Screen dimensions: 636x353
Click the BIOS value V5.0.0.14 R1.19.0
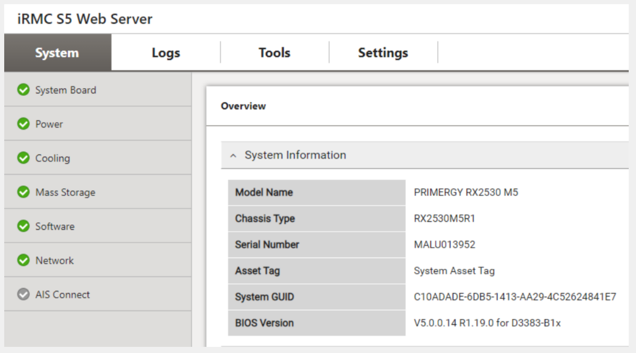click(487, 323)
